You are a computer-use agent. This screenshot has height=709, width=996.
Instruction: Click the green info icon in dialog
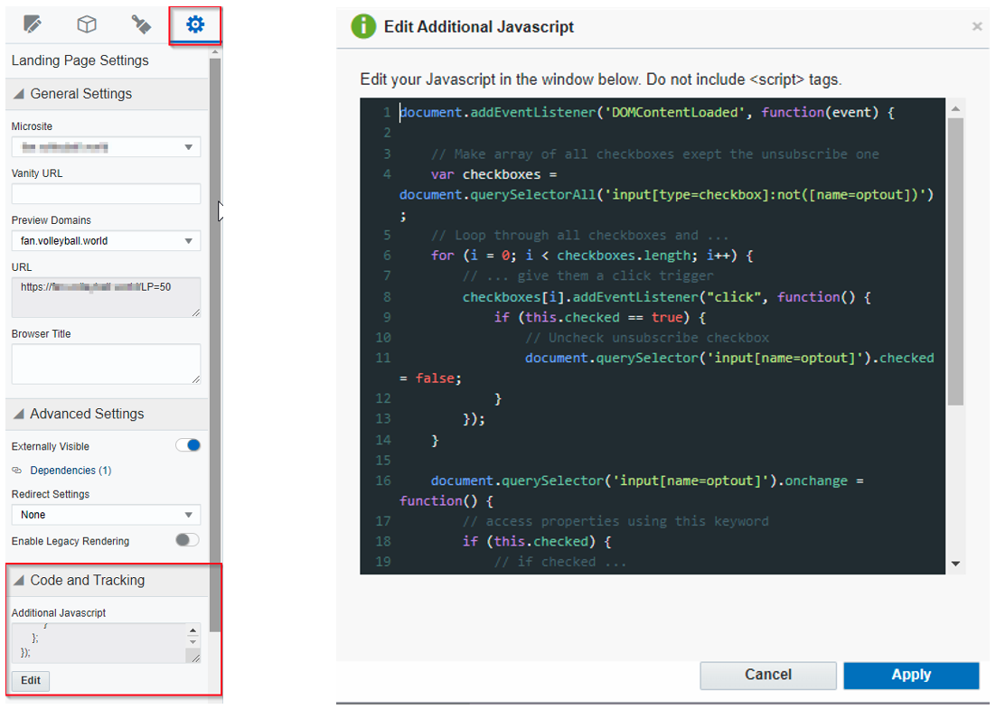(x=363, y=27)
